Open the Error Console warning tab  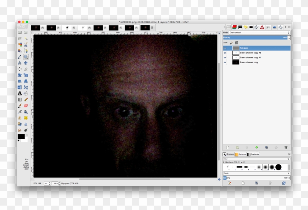262,27
